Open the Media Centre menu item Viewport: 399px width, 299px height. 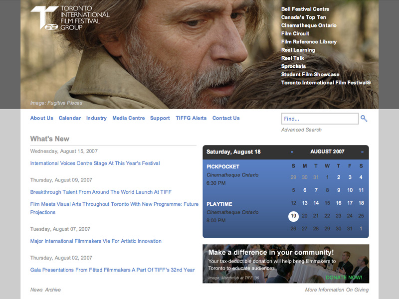[x=128, y=118]
